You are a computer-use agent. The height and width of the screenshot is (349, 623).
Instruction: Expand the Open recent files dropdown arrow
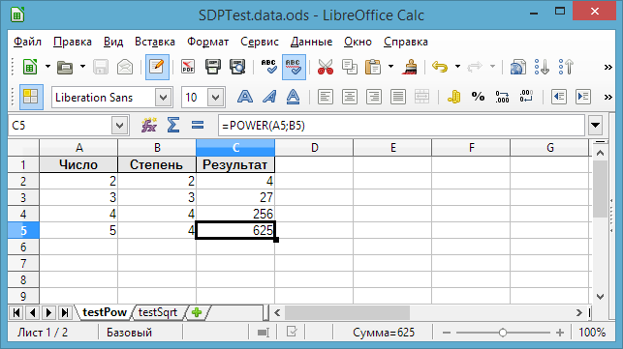click(82, 67)
